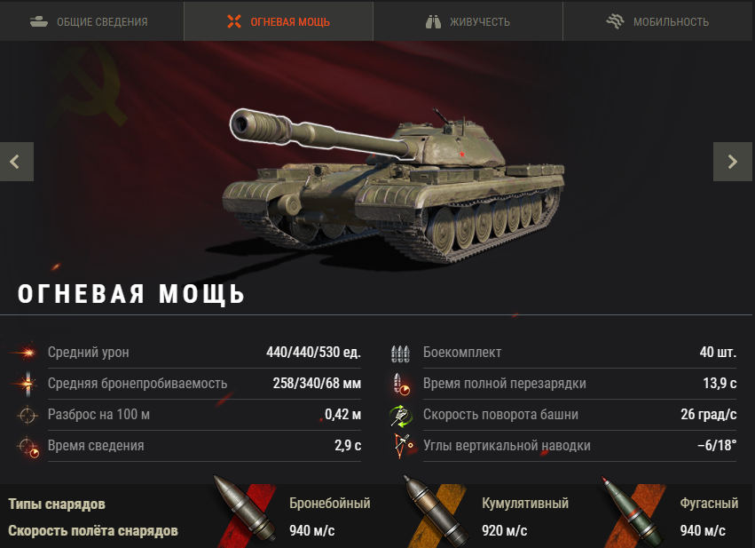The width and height of the screenshot is (755, 548).
Task: Click the Разброс на 100 м crosshair icon
Action: [28, 415]
